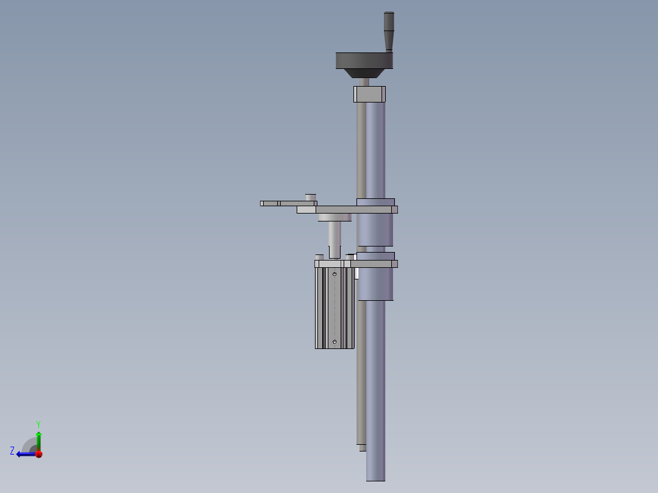
Task: Select the round flange under upper plate
Action: (x=334, y=217)
